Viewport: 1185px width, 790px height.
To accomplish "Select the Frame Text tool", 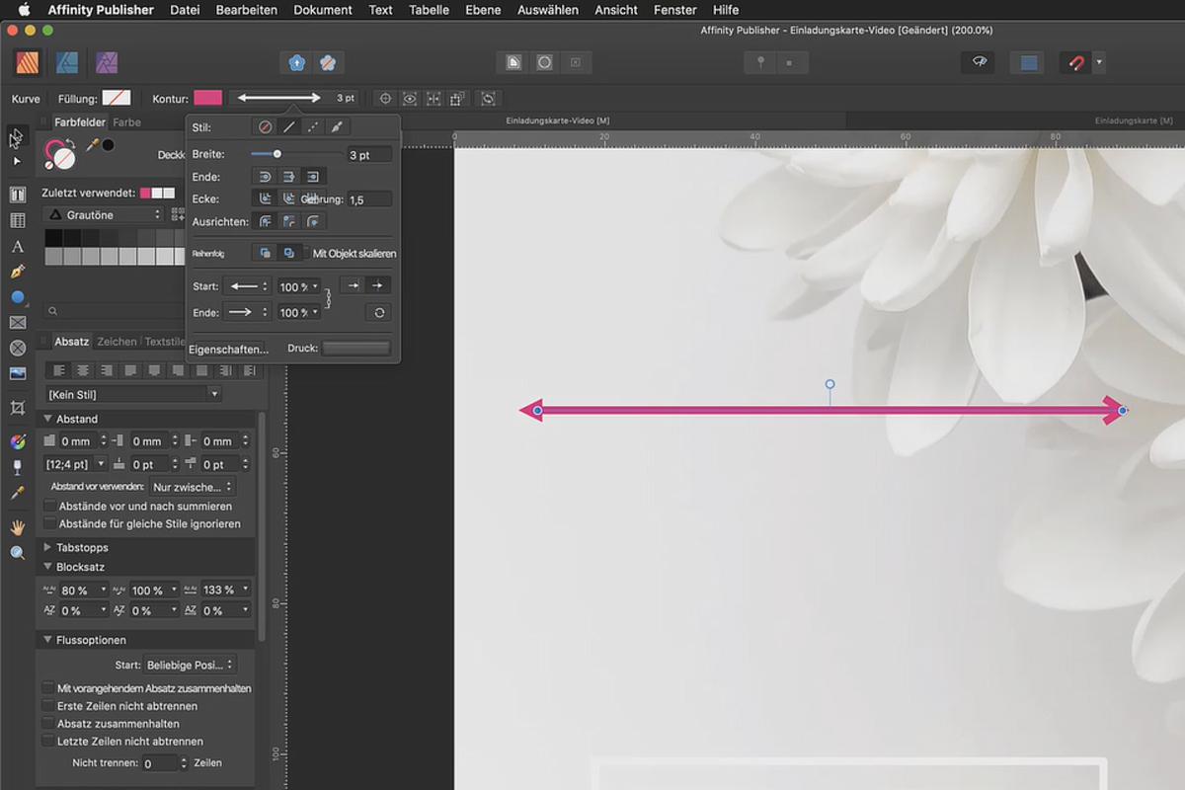I will pos(16,195).
